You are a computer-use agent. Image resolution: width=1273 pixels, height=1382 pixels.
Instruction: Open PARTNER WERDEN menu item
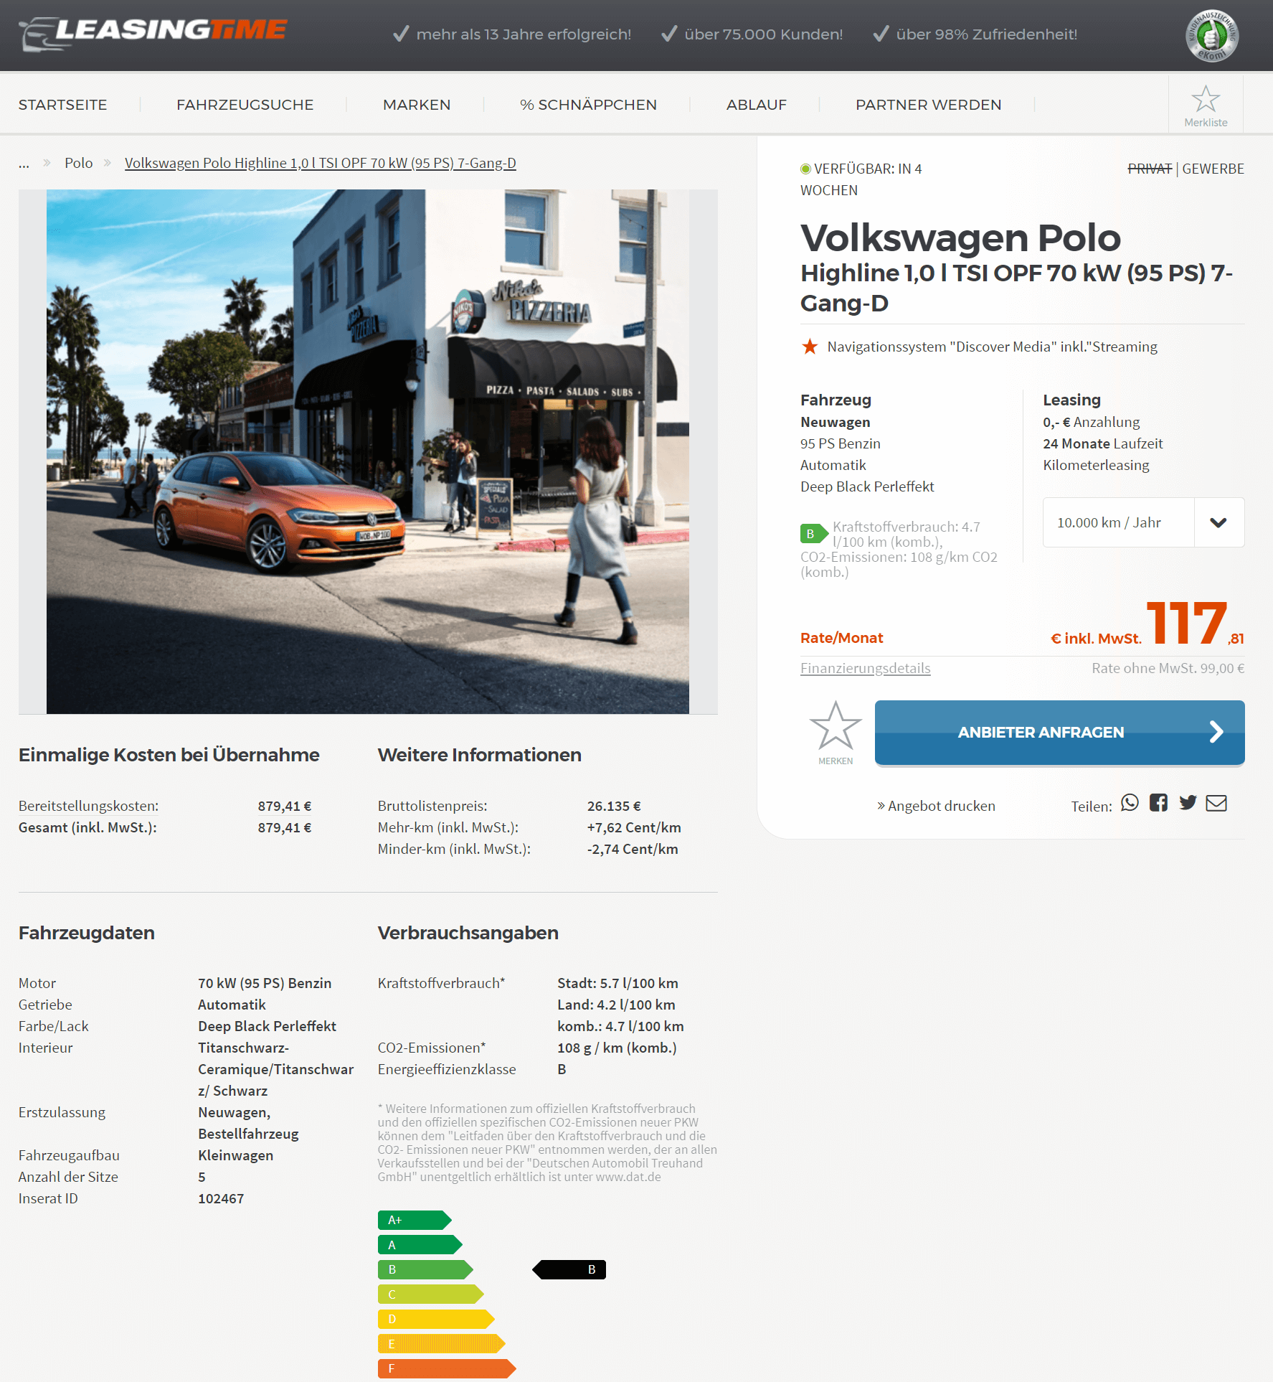928,105
